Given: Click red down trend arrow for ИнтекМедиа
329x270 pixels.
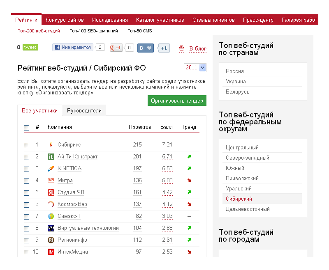Looking at the screenshot, I should tap(190, 252).
